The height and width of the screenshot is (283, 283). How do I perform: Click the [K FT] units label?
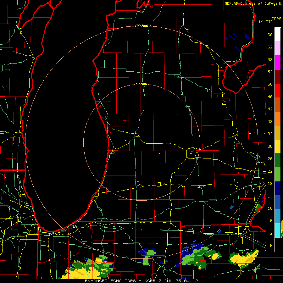pos(266,22)
